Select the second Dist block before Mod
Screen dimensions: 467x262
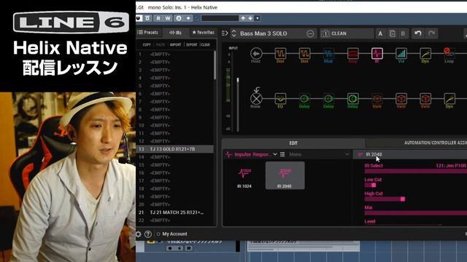304,54
